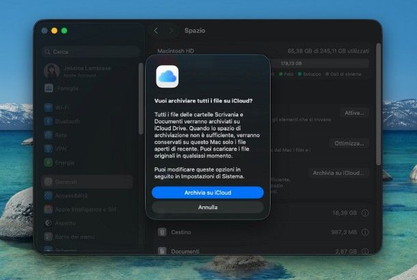The height and width of the screenshot is (280, 417).
Task: Open Famiglia icon in sidebar
Action: click(x=49, y=88)
